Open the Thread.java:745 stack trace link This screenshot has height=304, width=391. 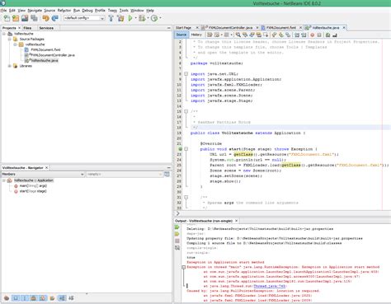pyautogui.click(x=270, y=286)
